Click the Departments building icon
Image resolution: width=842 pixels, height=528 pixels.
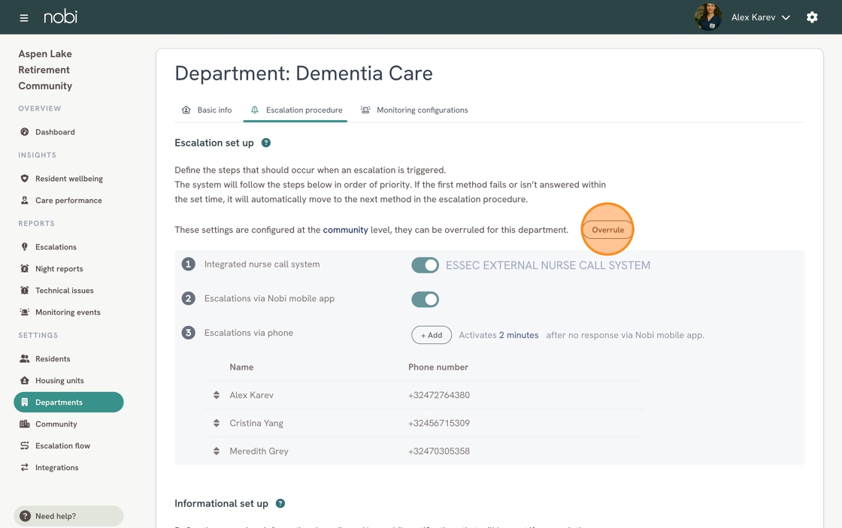[24, 403]
